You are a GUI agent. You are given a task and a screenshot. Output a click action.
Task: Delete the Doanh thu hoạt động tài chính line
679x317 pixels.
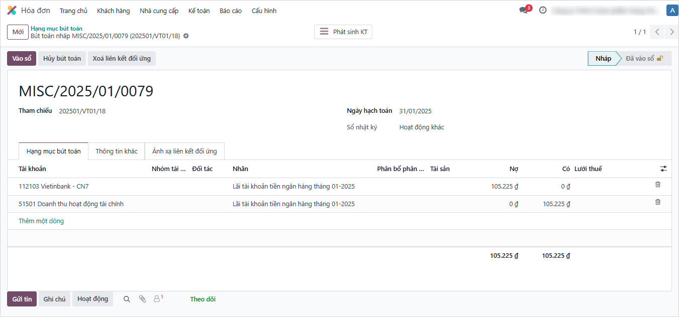point(658,202)
